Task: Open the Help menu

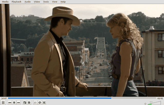Action: coord(63,2)
